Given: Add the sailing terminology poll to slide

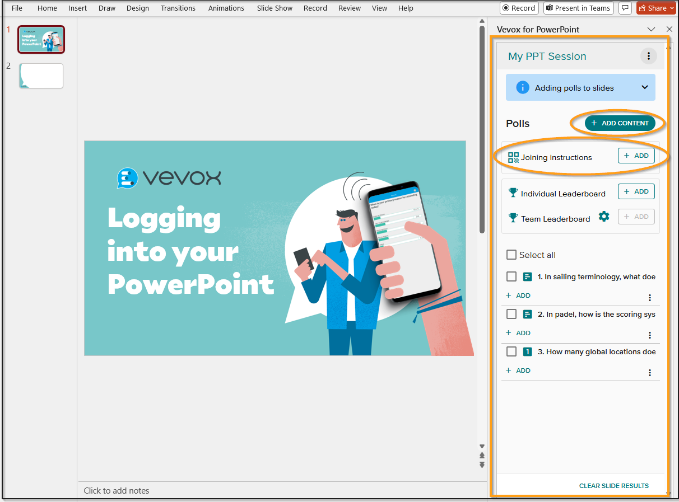Looking at the screenshot, I should pyautogui.click(x=518, y=295).
